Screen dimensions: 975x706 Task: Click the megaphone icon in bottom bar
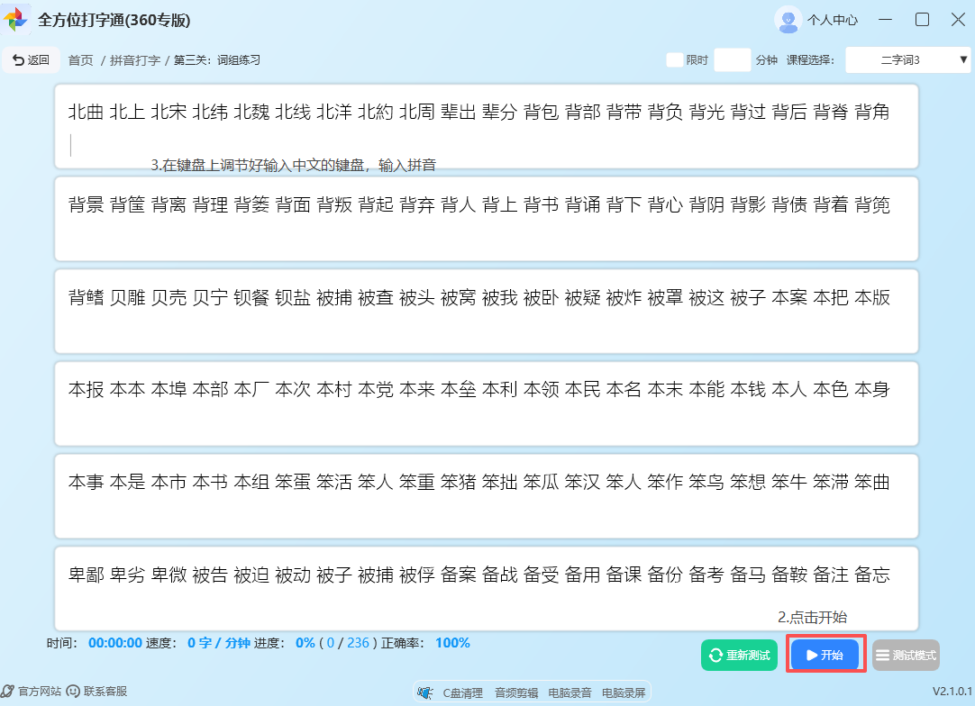425,692
